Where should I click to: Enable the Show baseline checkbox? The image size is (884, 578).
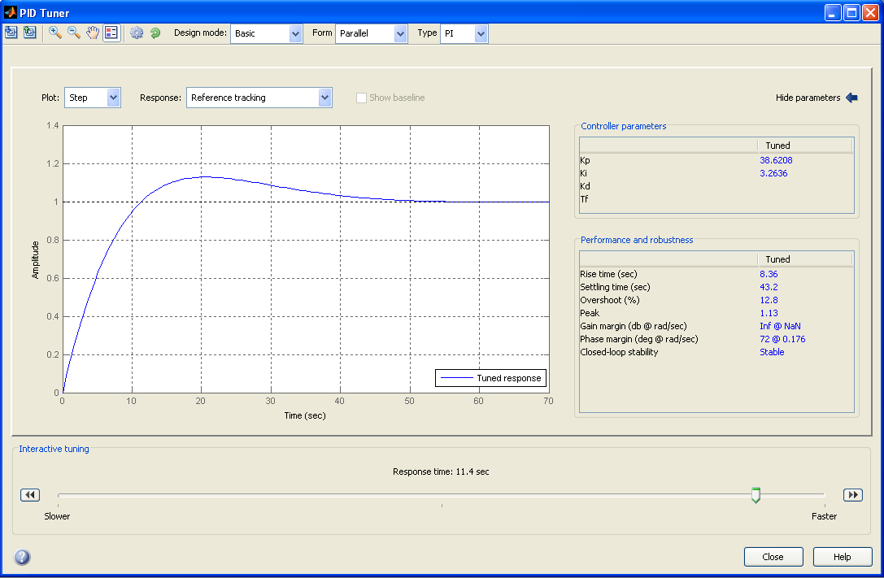point(361,98)
